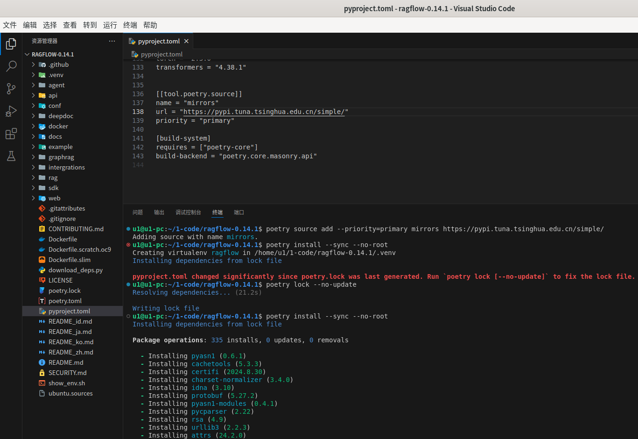The image size is (638, 439).
Task: Click the poetry.lock file icon
Action: tap(42, 290)
